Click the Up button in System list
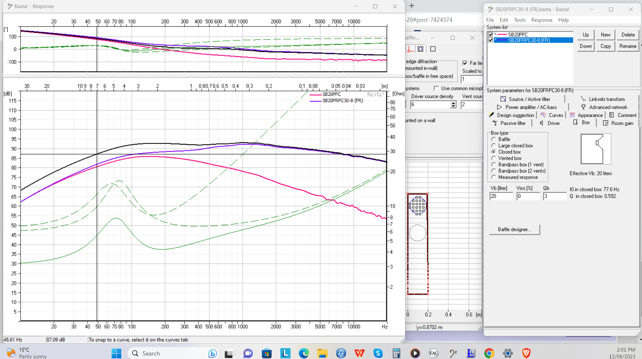This screenshot has height=359, width=642. [586, 35]
